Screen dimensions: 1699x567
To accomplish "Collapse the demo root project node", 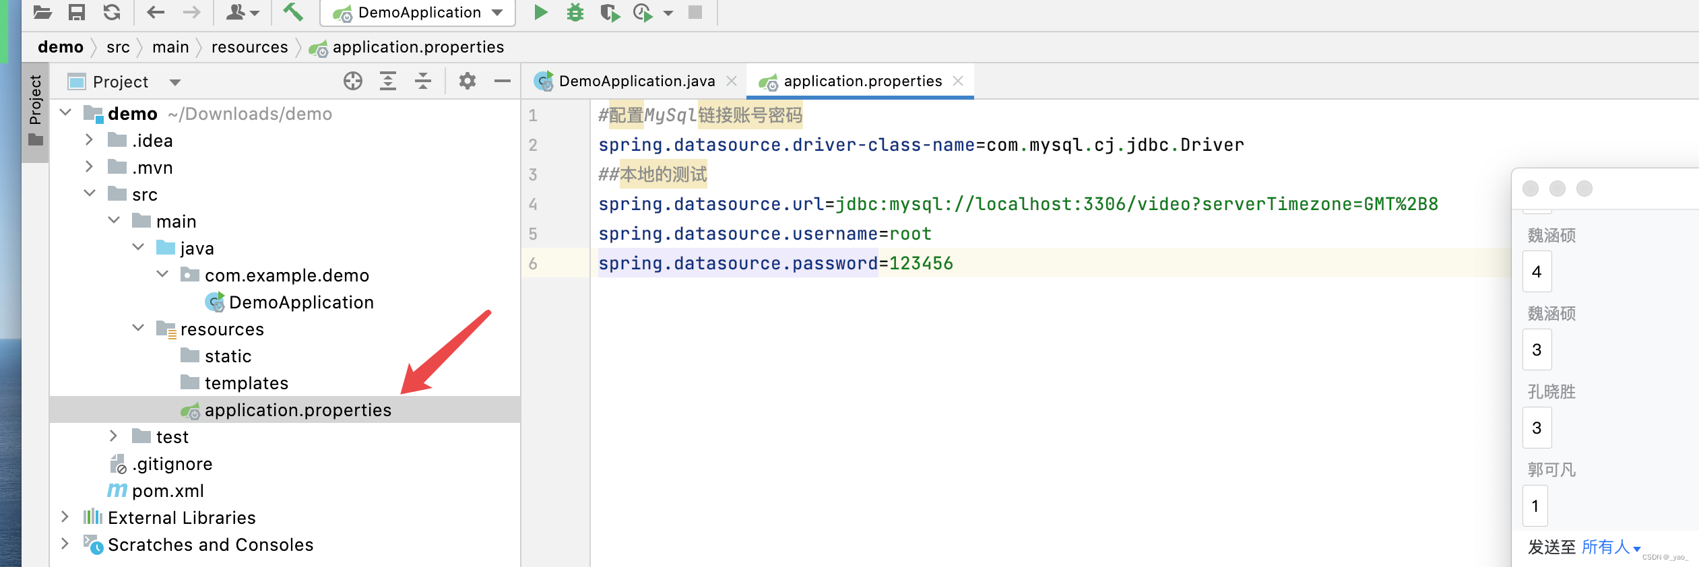I will pos(65,112).
